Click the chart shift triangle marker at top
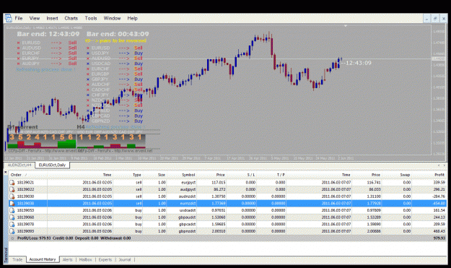This screenshot has height=268, width=451. tap(346, 26)
